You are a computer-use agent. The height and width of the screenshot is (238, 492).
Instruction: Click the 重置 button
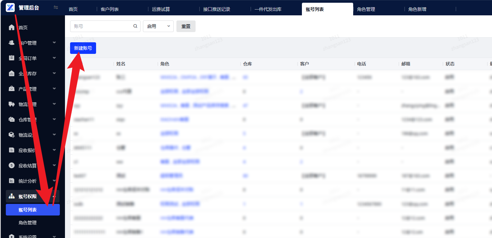click(x=186, y=26)
